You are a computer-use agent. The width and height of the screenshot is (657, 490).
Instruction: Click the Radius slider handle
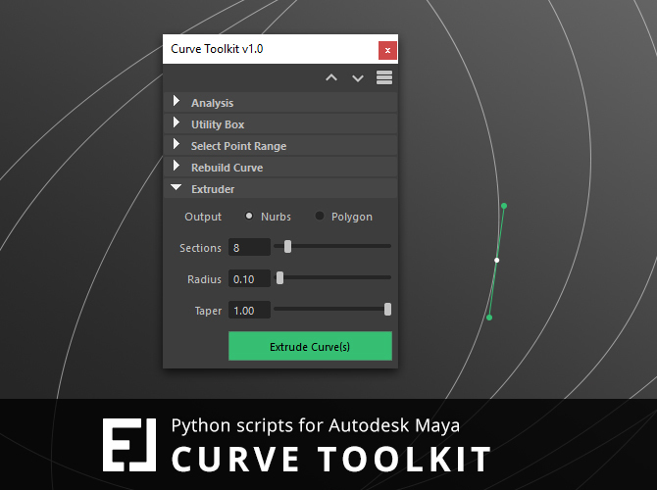point(279,277)
